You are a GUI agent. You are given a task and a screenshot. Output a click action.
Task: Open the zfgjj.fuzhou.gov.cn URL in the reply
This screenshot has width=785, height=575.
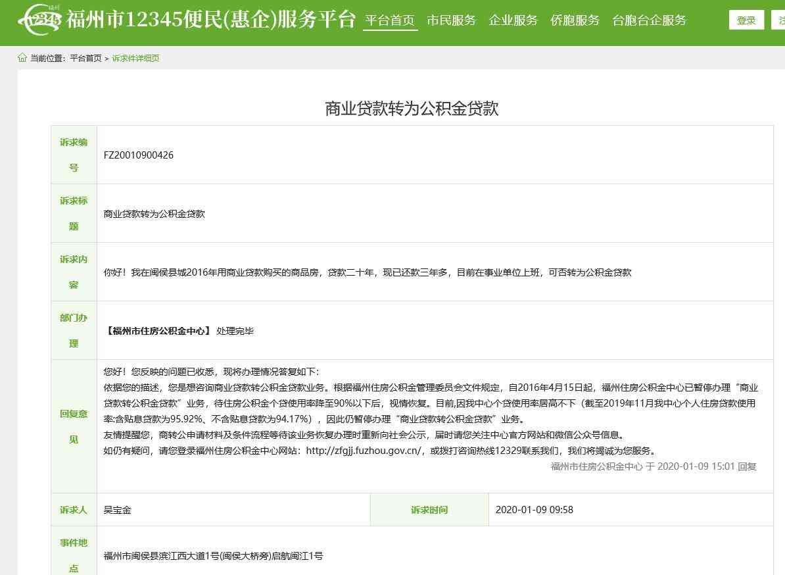tap(364, 451)
